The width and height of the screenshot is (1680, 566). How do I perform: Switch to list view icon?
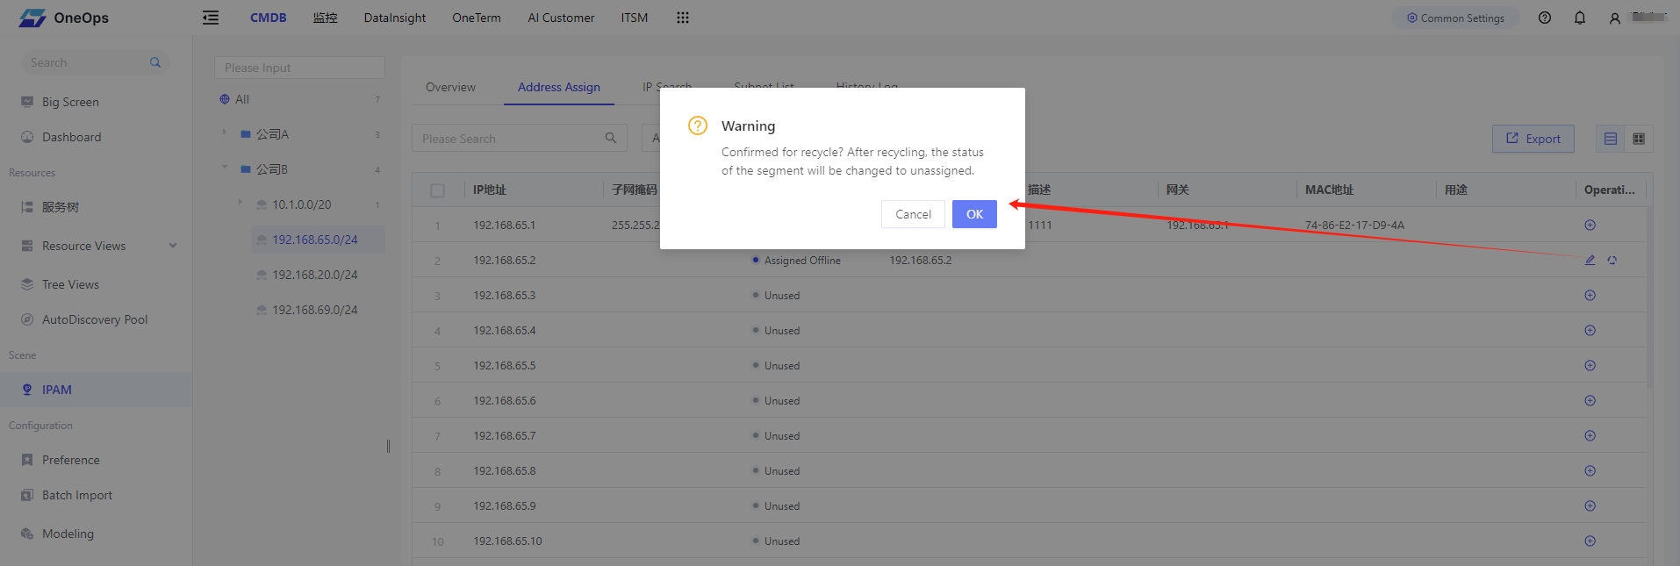(x=1611, y=139)
